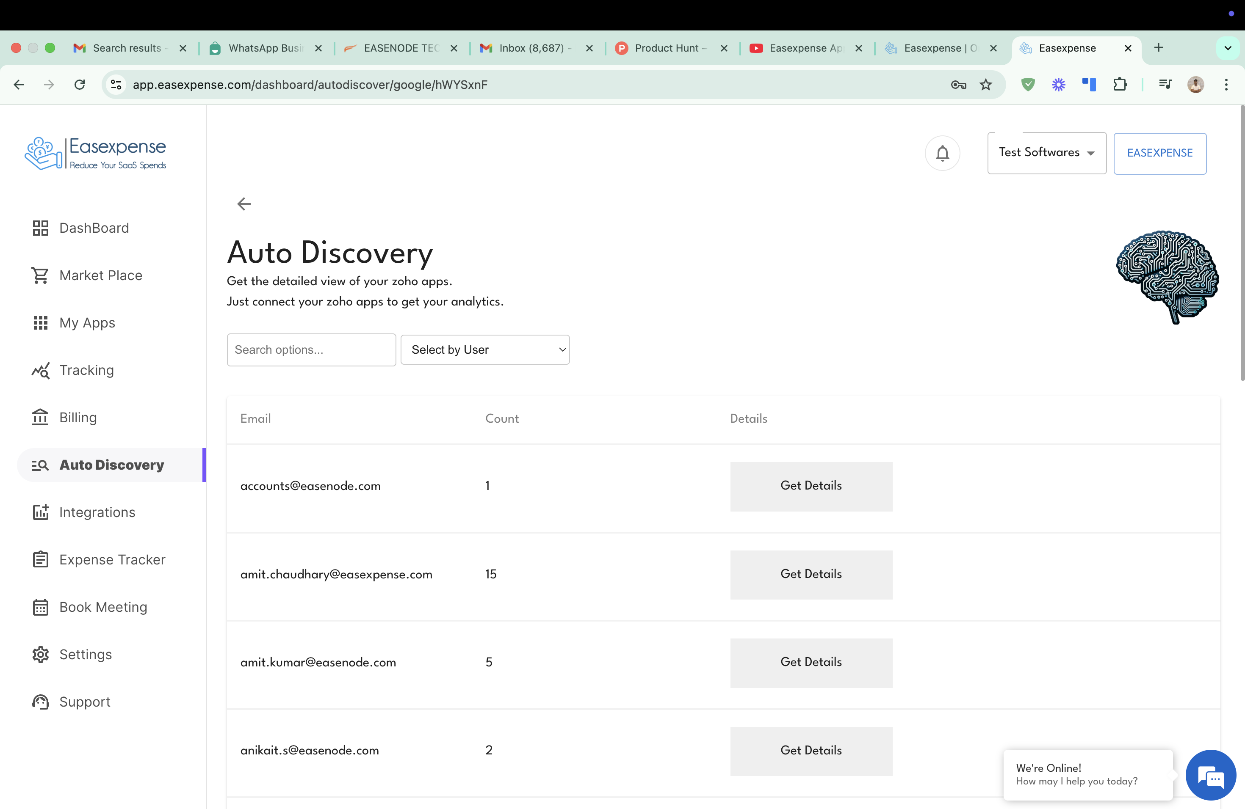Click the Easexpense logo in the sidebar
Image resolution: width=1245 pixels, height=809 pixels.
click(x=96, y=153)
